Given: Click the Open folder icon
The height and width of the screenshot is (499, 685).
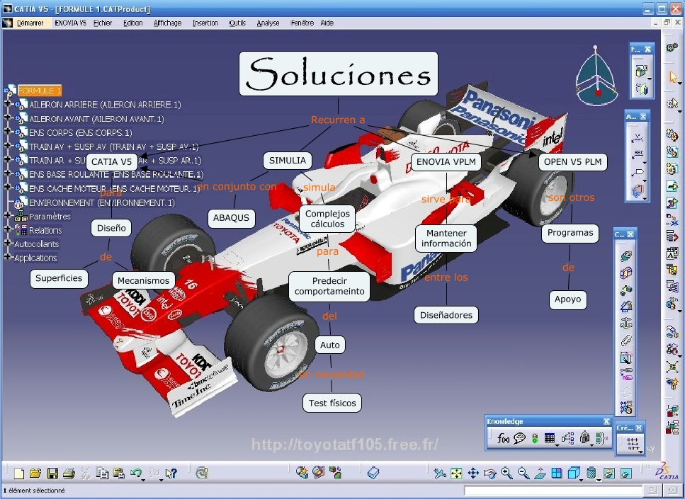Looking at the screenshot, I should coord(35,474).
